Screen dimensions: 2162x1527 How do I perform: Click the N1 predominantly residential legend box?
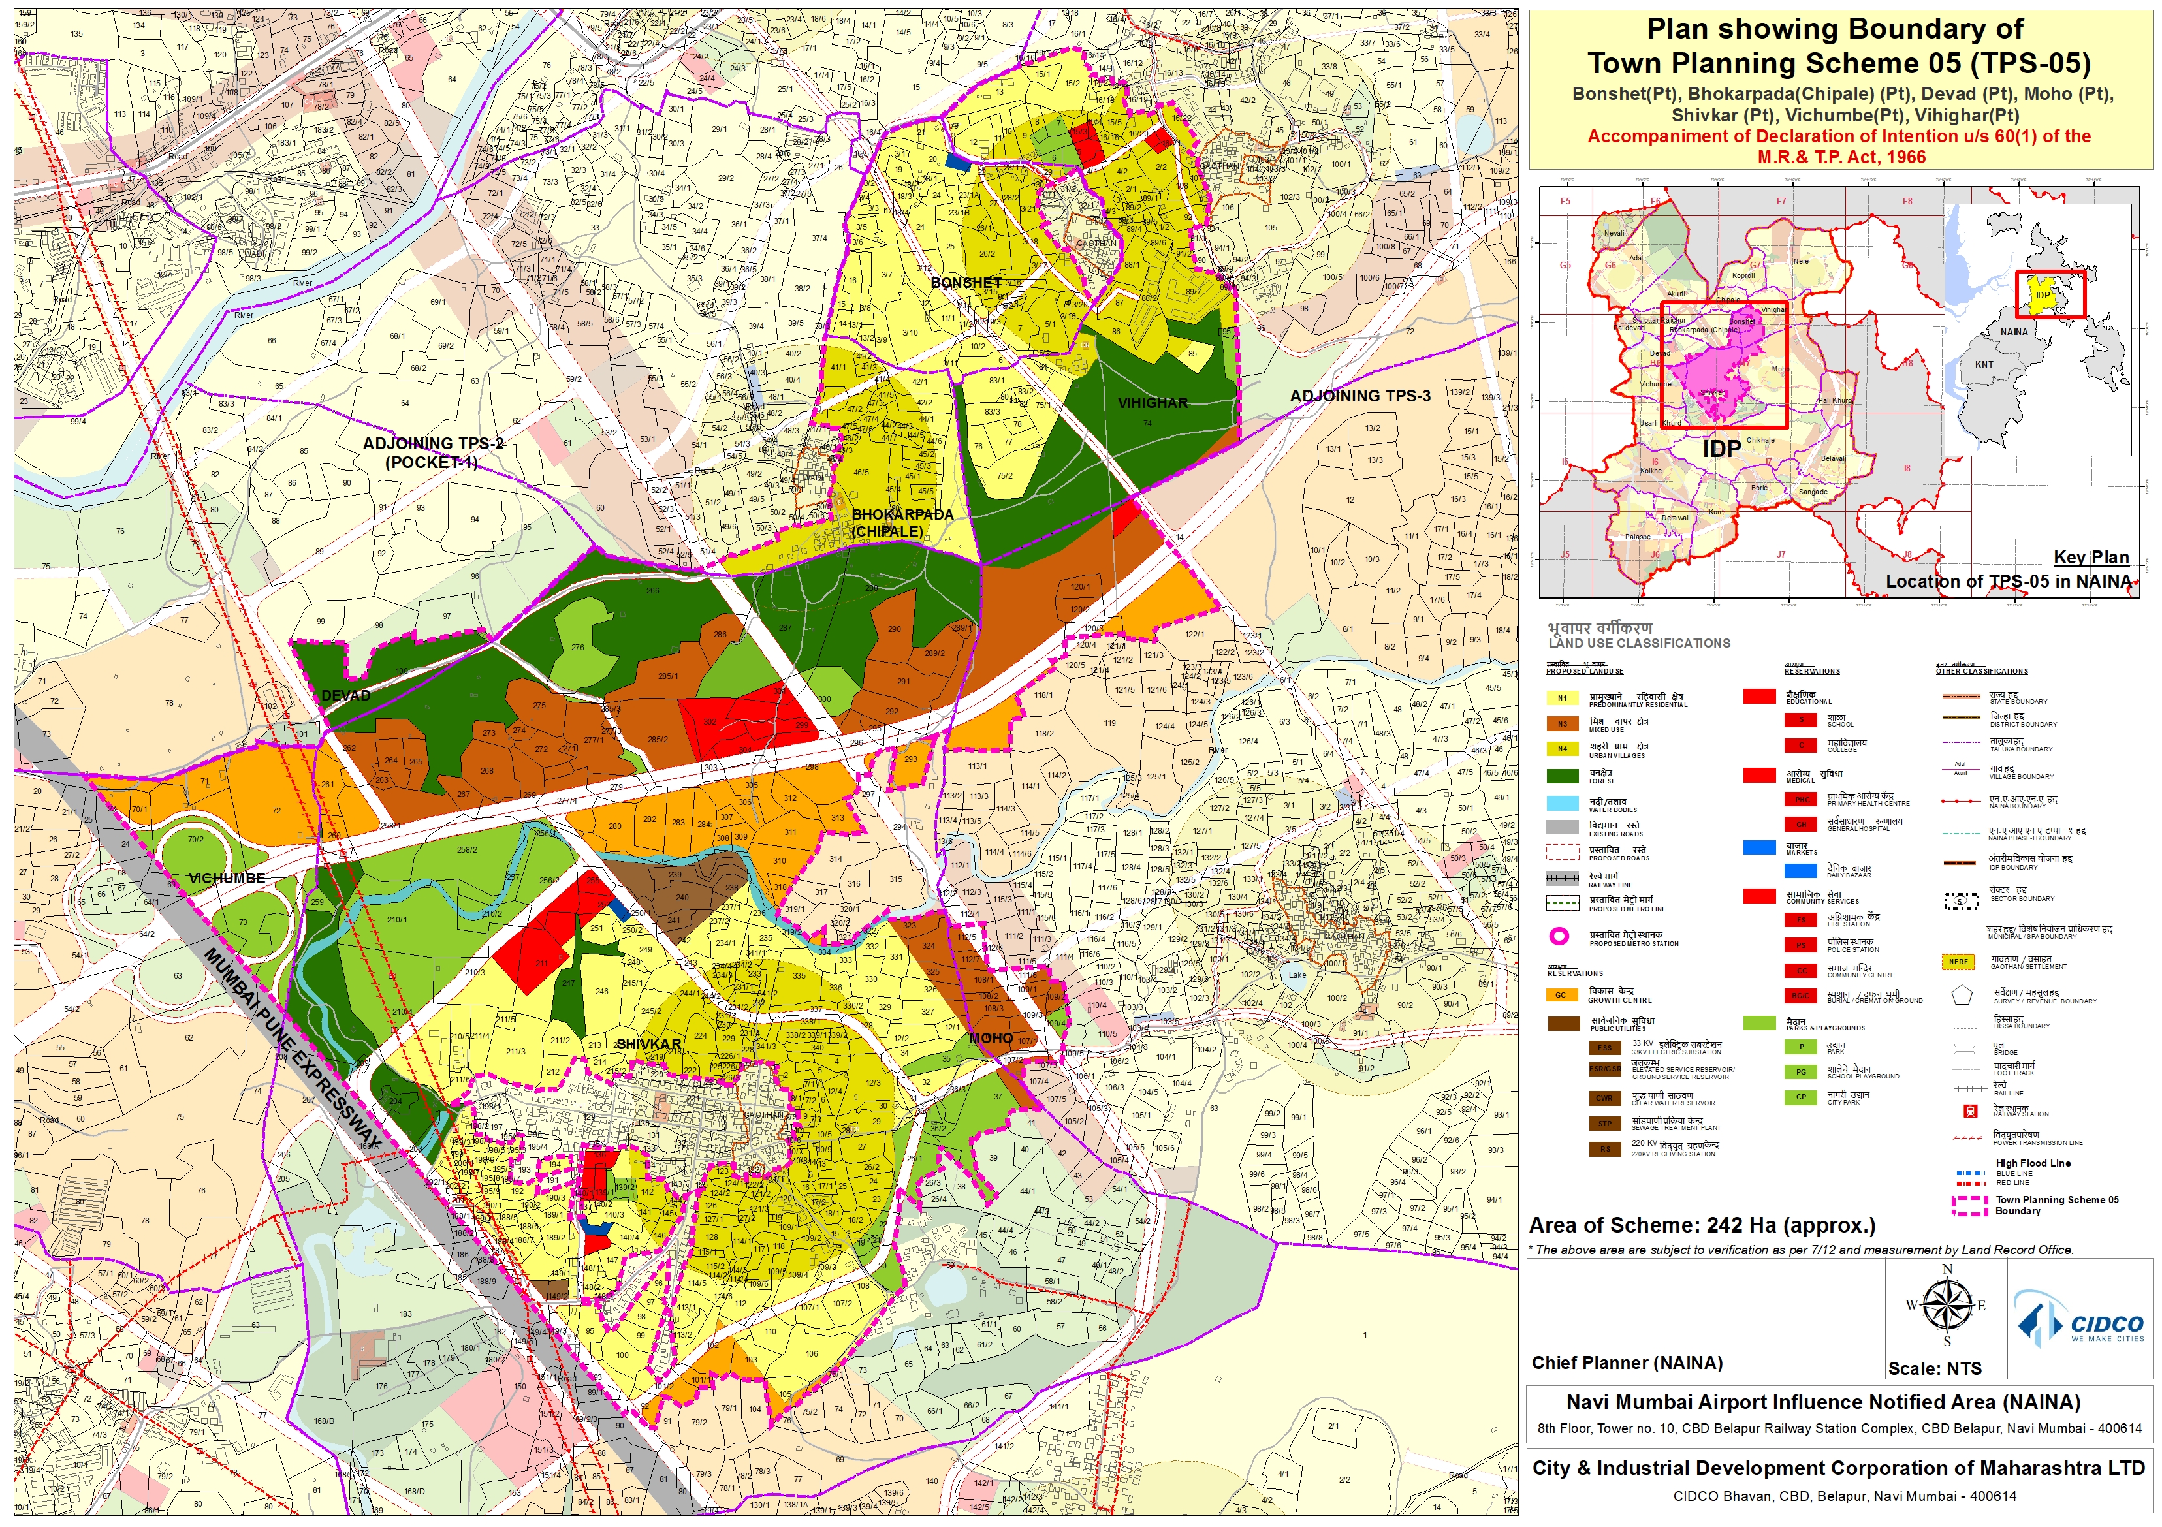click(x=1562, y=699)
